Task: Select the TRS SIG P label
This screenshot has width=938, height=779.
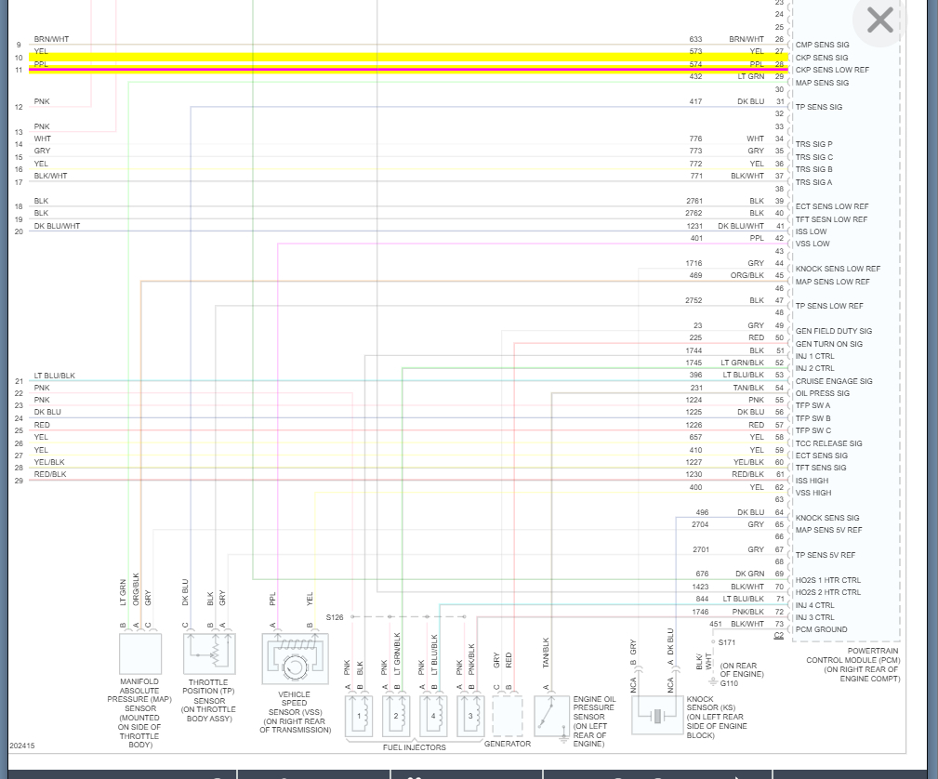Action: (x=813, y=144)
